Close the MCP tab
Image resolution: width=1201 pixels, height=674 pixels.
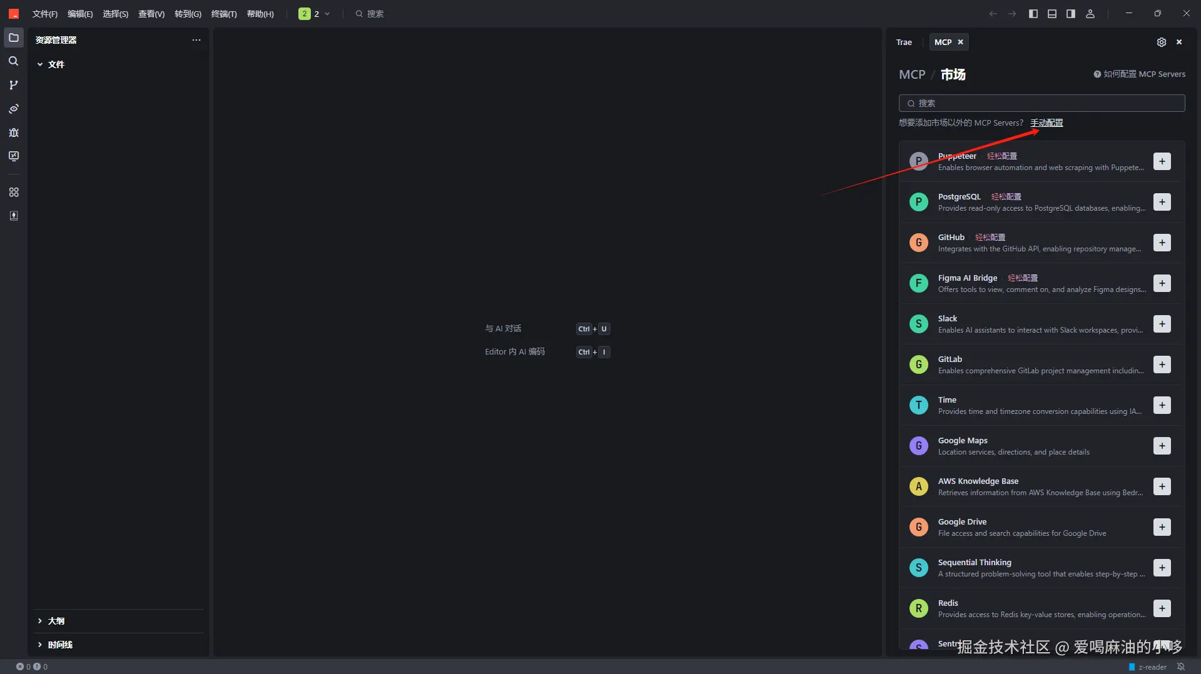tap(961, 42)
